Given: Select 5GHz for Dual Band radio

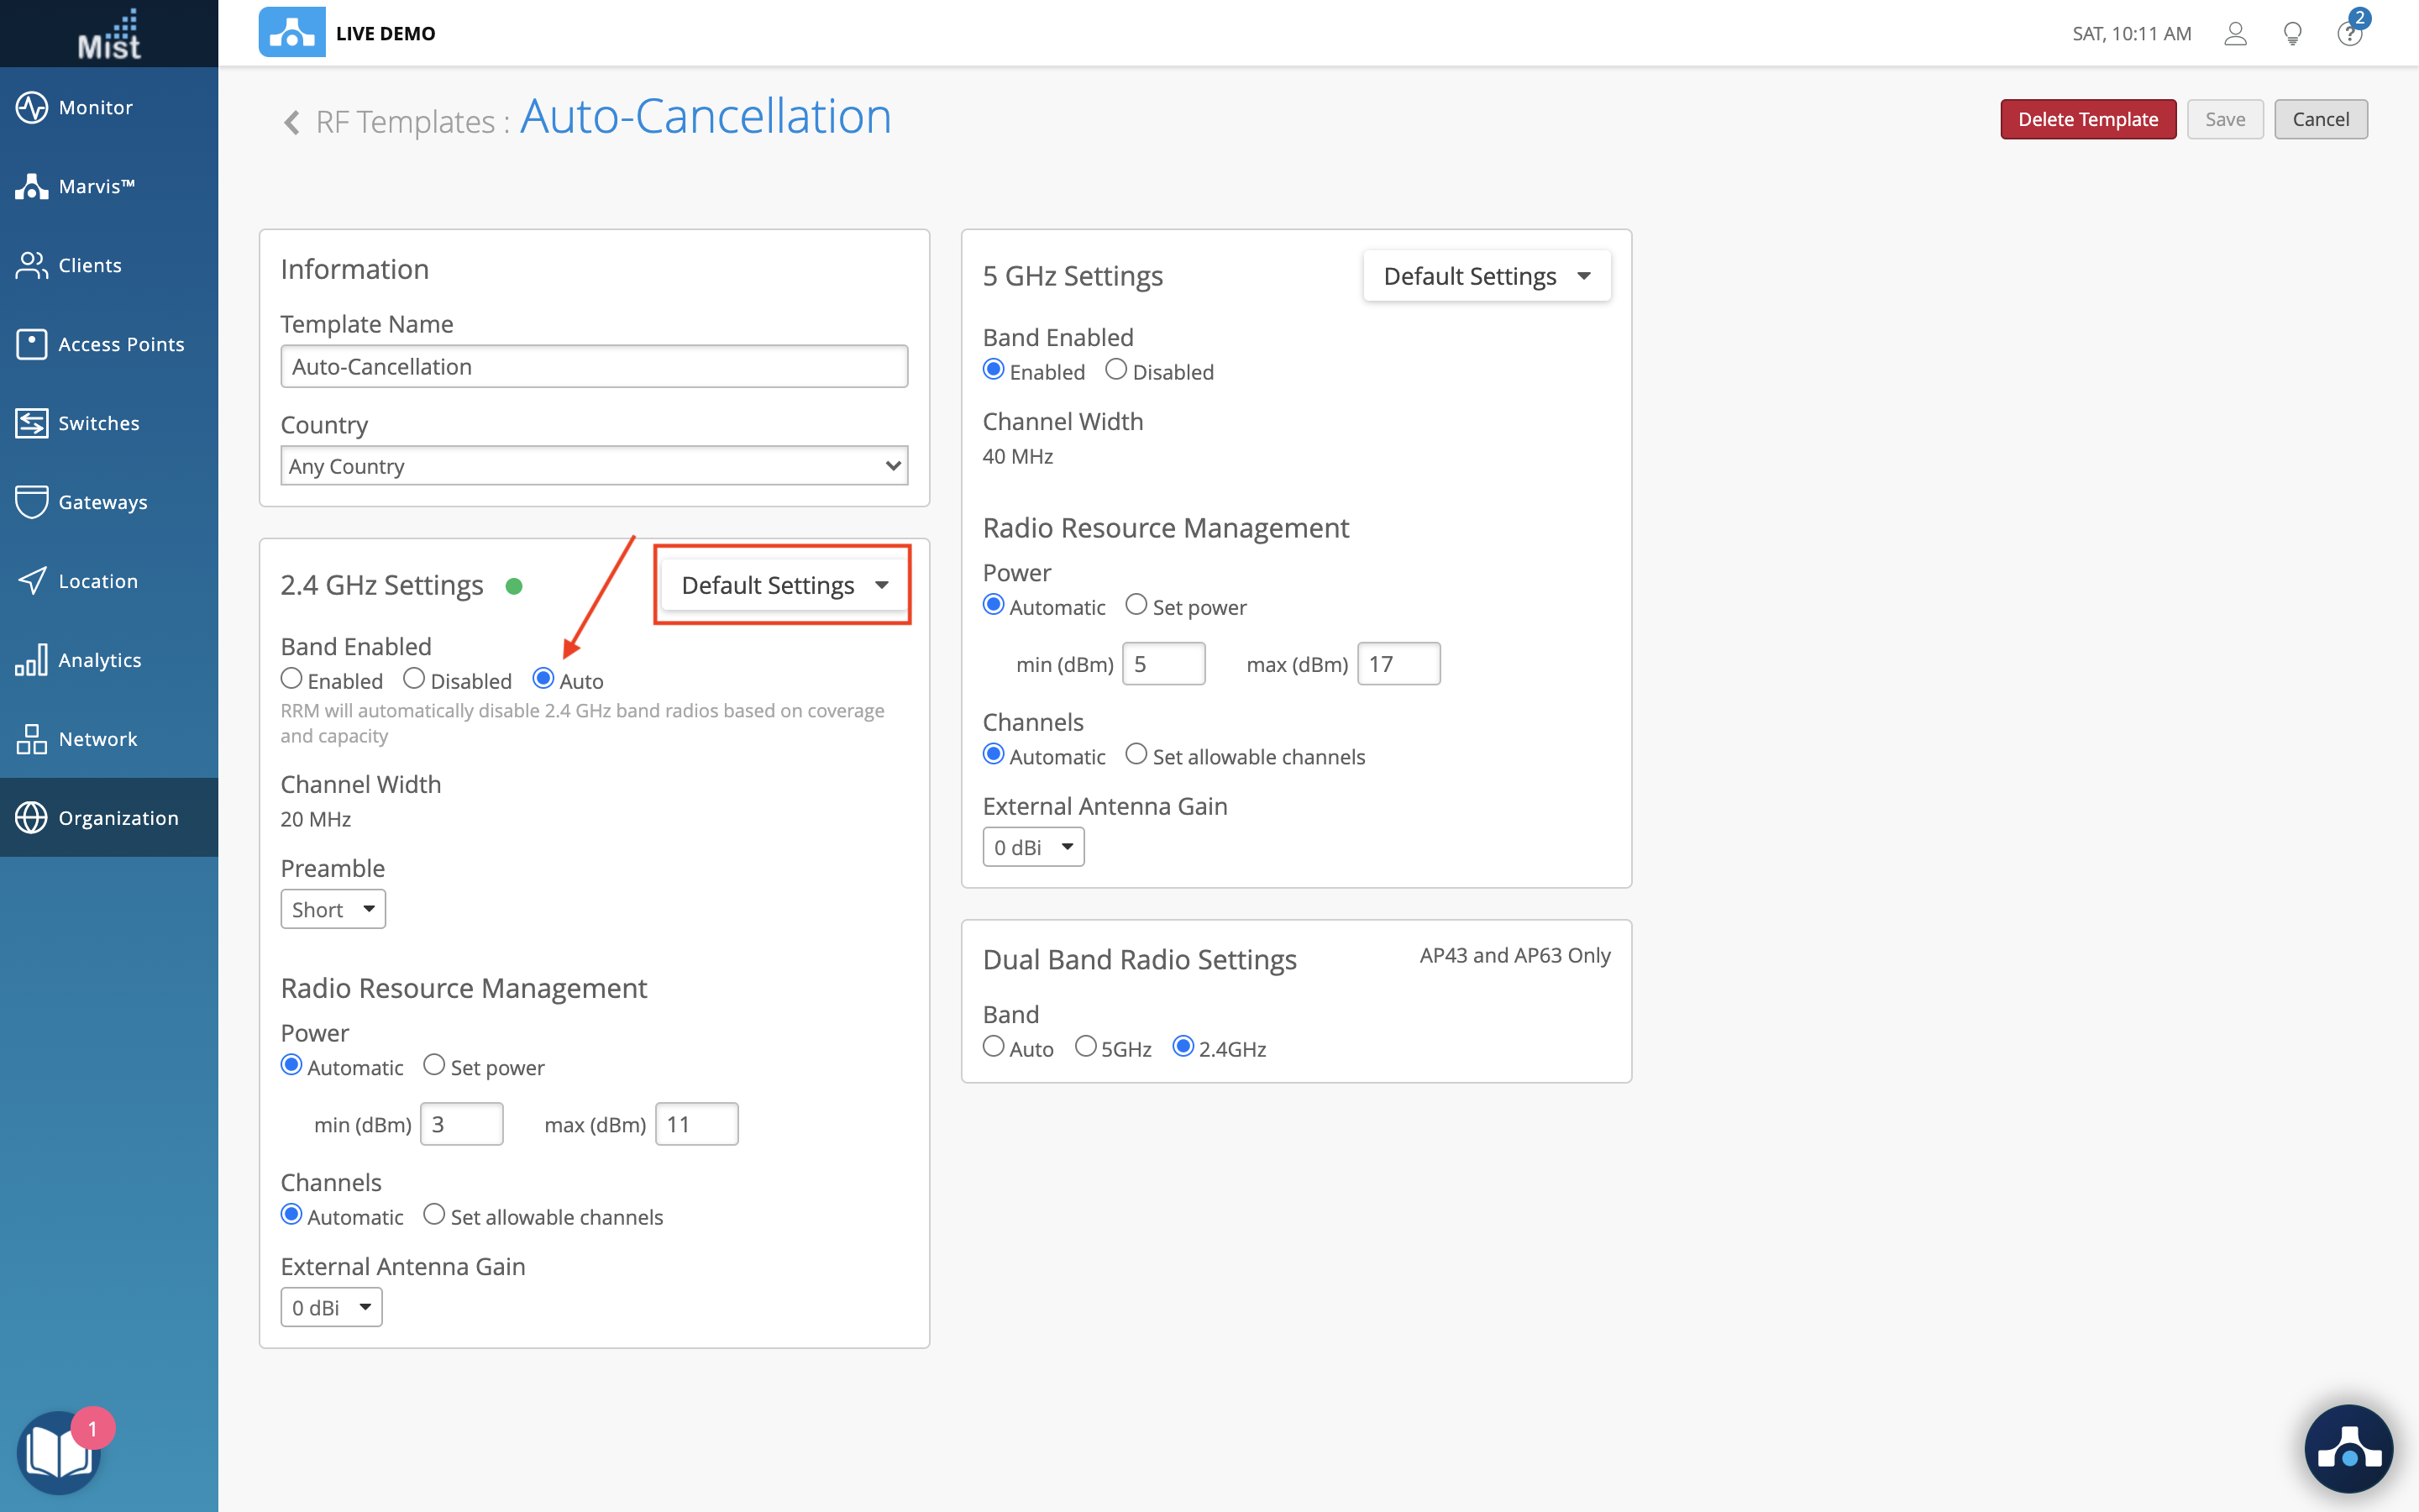Looking at the screenshot, I should point(1085,1047).
